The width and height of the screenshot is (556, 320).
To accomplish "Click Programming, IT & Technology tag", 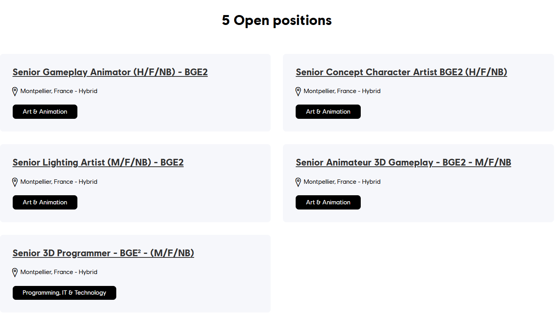I will [x=64, y=293].
